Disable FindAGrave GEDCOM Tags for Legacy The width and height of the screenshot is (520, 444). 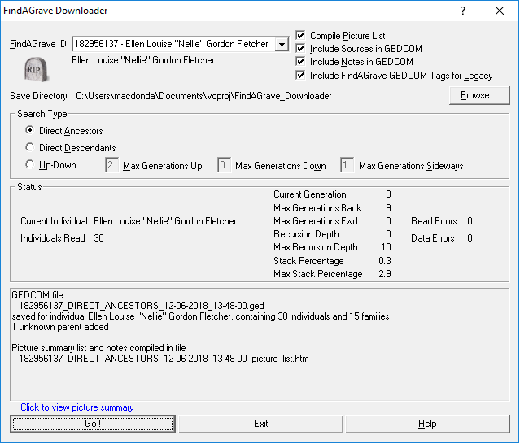[300, 75]
